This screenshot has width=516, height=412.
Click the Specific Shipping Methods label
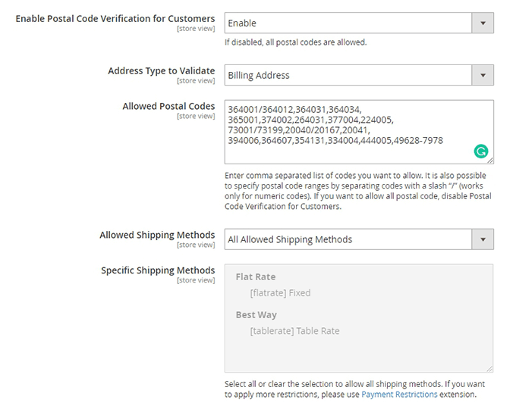pos(158,270)
